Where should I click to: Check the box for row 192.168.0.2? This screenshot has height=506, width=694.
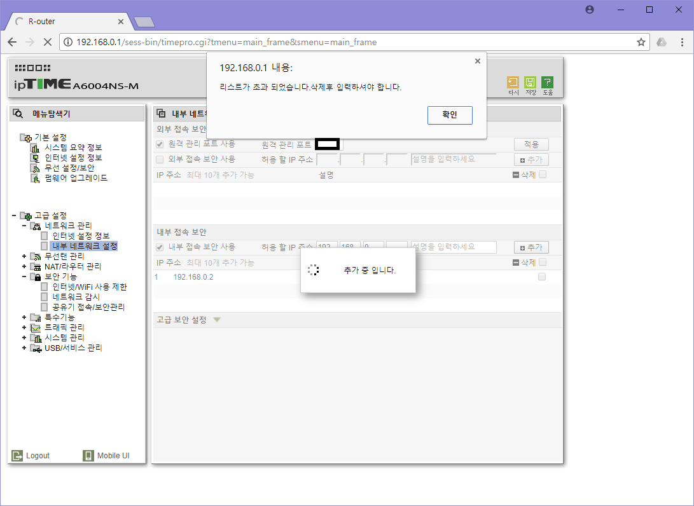[542, 277]
